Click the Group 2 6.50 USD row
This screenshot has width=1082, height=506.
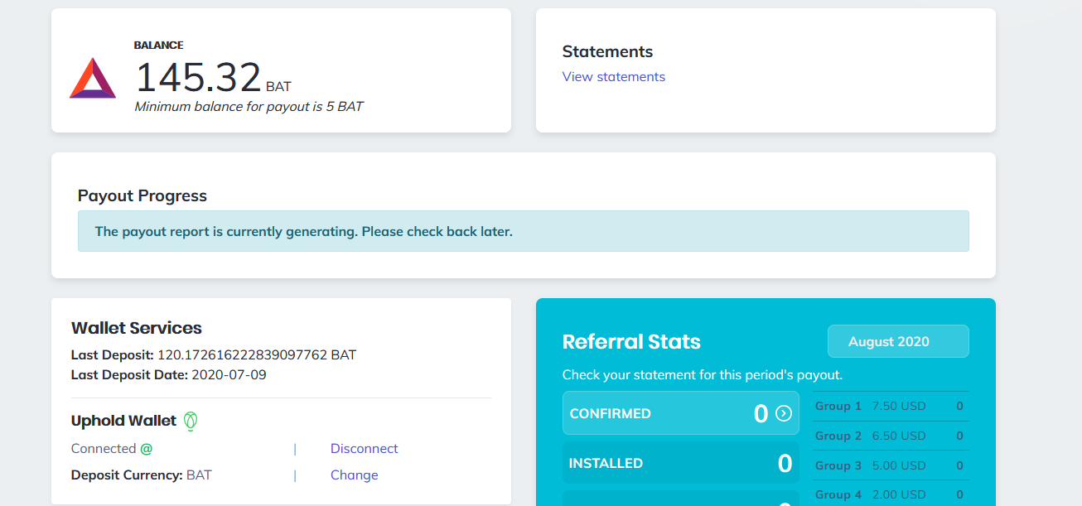(x=891, y=436)
